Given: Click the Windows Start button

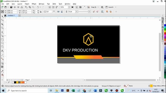Looking at the screenshot, I should pyautogui.click(x=3, y=91).
